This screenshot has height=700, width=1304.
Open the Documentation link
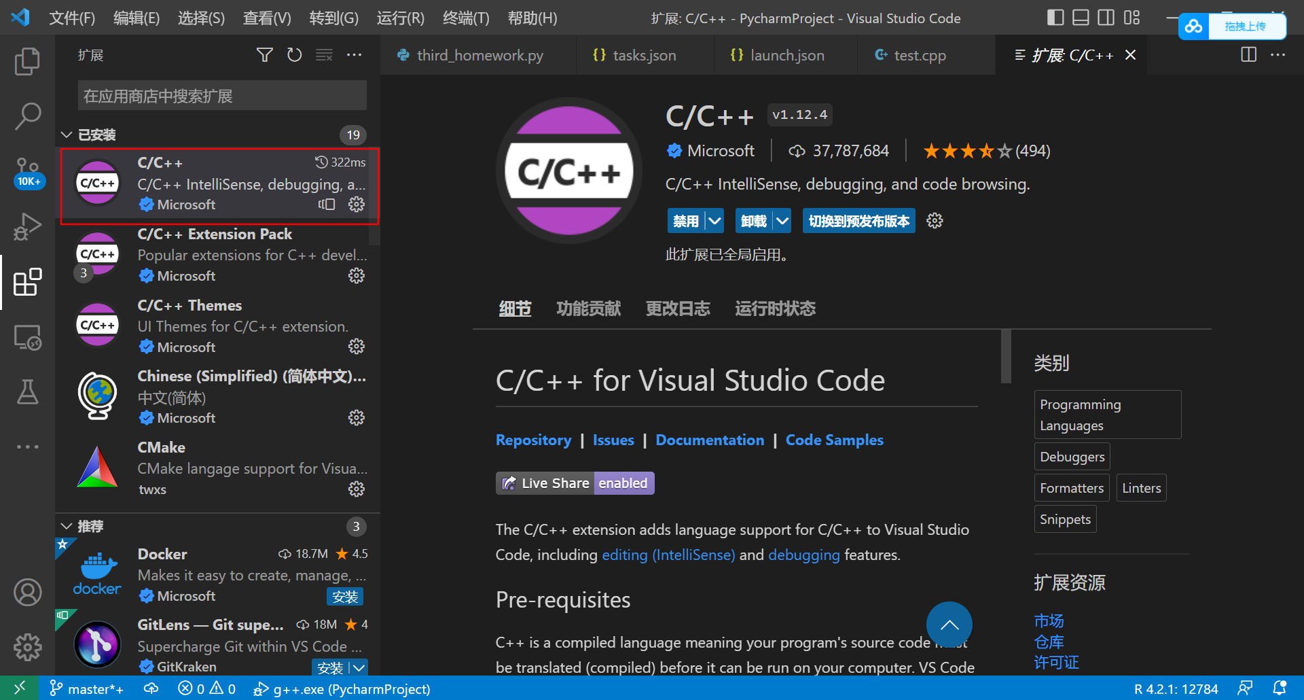710,440
